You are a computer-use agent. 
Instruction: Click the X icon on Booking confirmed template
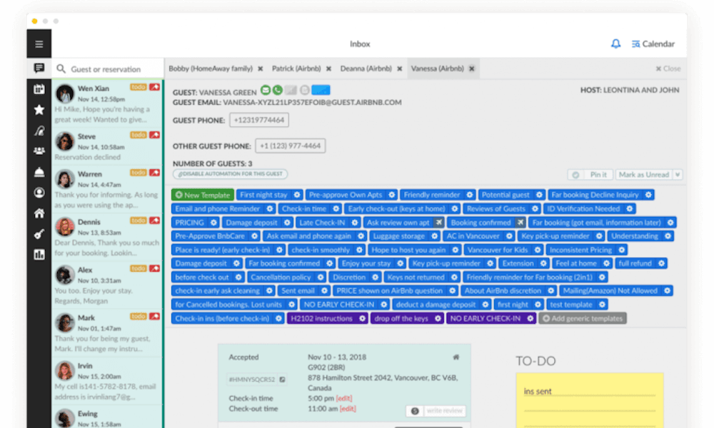[520, 223]
